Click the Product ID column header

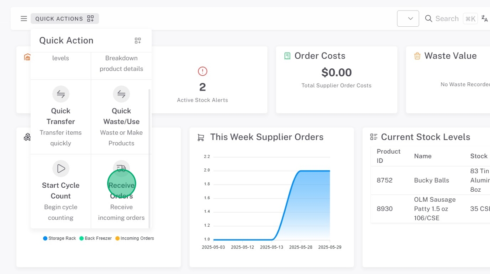388,156
